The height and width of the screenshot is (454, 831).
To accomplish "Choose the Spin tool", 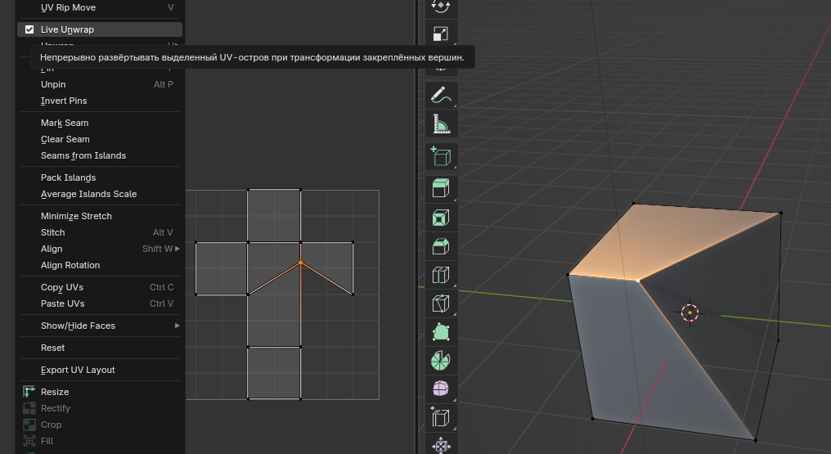I will pyautogui.click(x=441, y=359).
